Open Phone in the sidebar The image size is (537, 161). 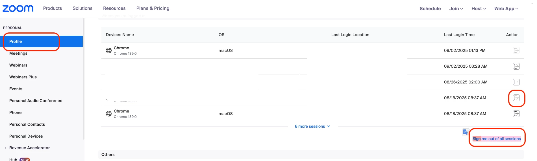point(16,113)
